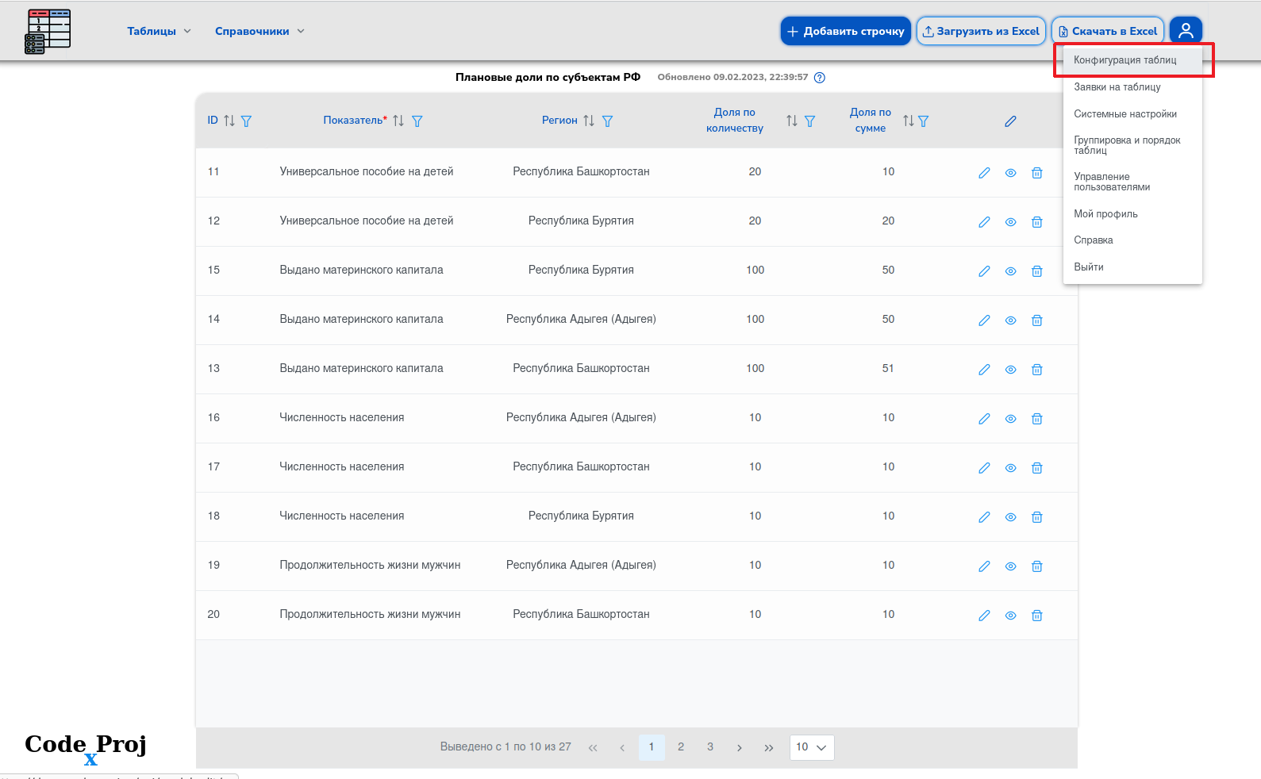Sort by the Показатель column
The height and width of the screenshot is (779, 1261).
[x=398, y=121]
